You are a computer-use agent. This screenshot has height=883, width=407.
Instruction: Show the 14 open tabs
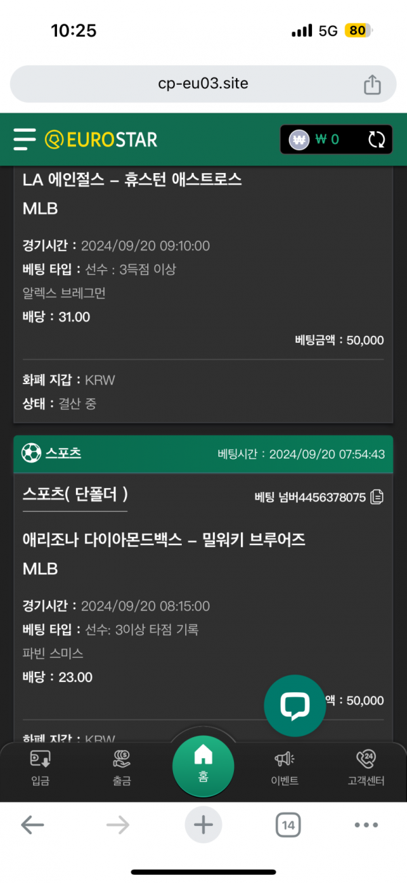pyautogui.click(x=288, y=825)
